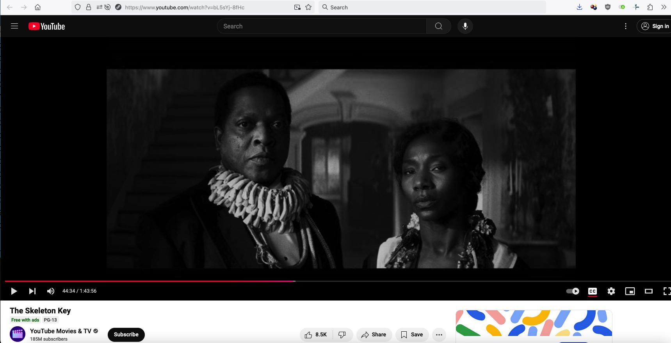
Task: Open the YouTube Movies & TV channel name
Action: (x=61, y=331)
